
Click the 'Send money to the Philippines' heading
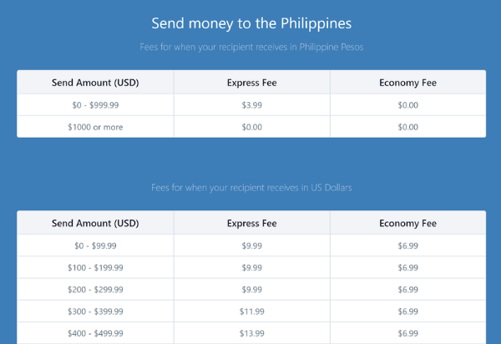pos(250,22)
